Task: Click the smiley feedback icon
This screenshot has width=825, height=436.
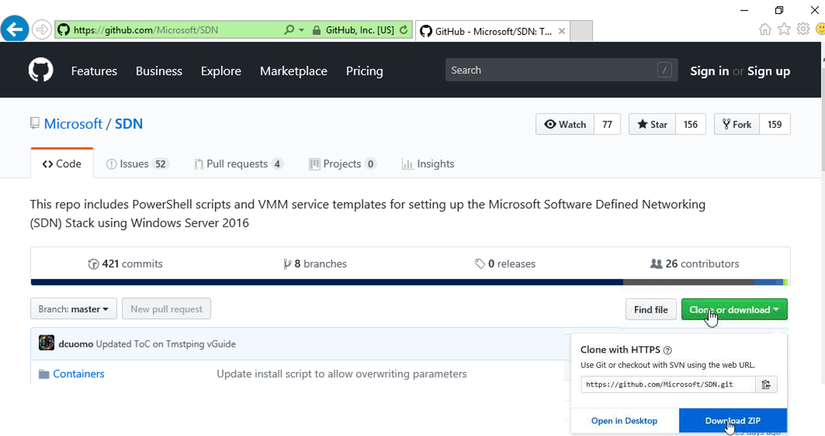Action: click(x=821, y=29)
